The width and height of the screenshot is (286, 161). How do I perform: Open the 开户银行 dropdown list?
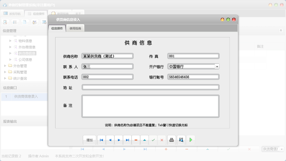pyautogui.click(x=217, y=66)
